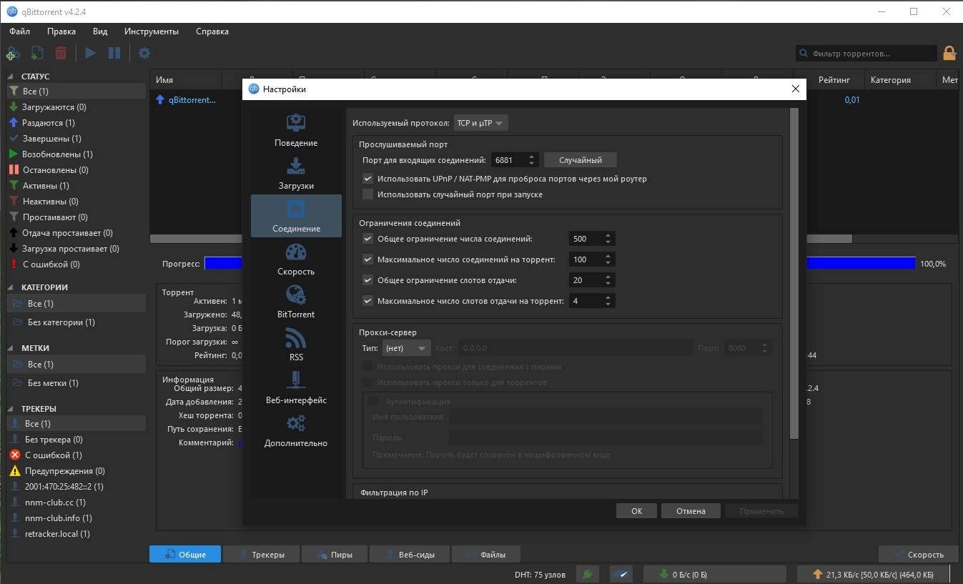Collapse the КАТЕГОРИИ sidebar section
Image resolution: width=963 pixels, height=584 pixels.
11,287
